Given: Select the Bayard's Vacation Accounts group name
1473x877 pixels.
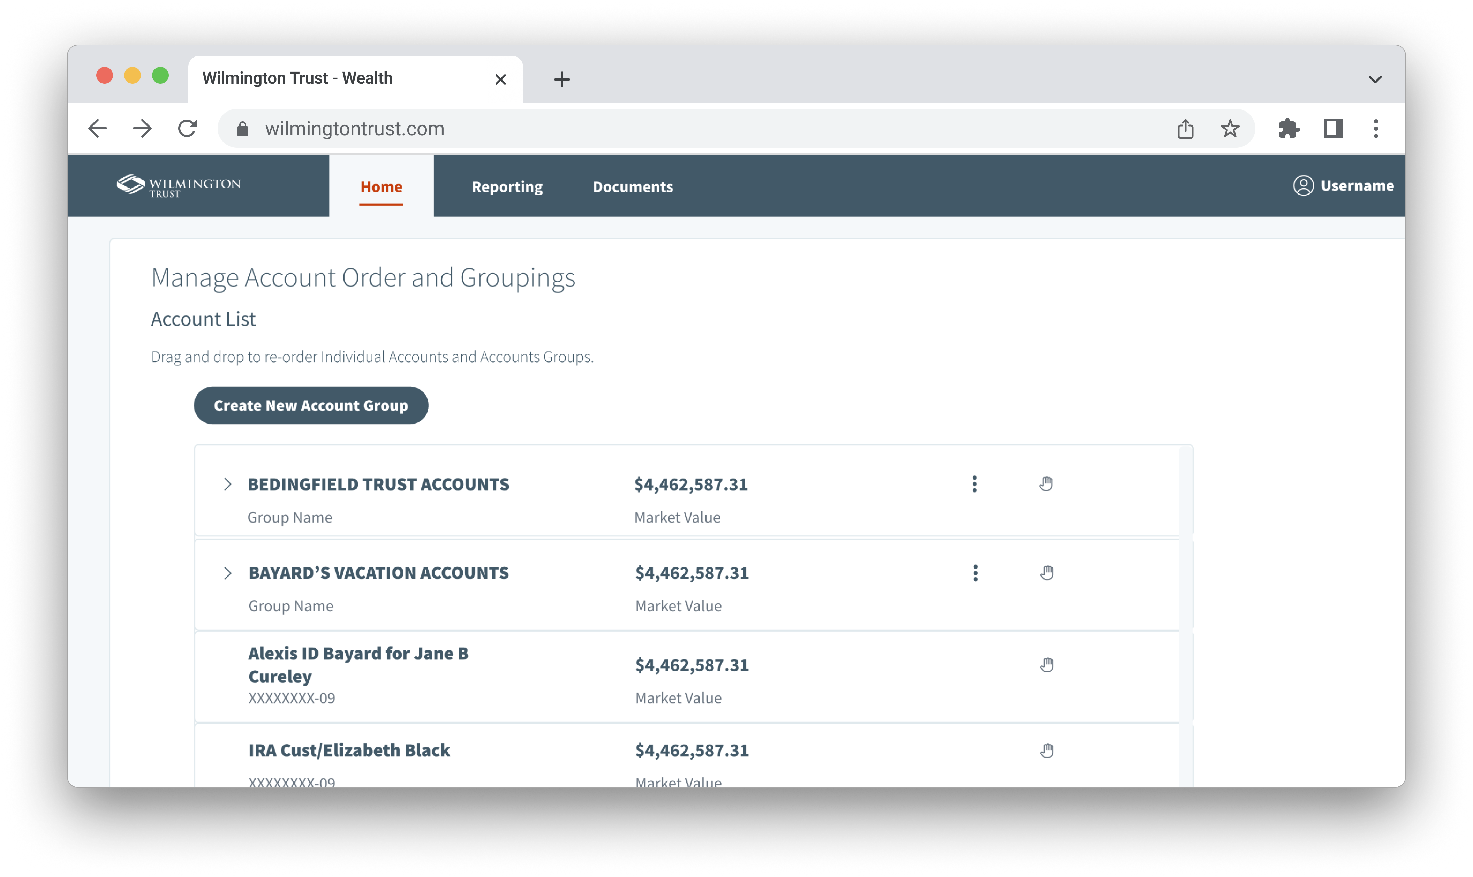Looking at the screenshot, I should click(x=378, y=573).
